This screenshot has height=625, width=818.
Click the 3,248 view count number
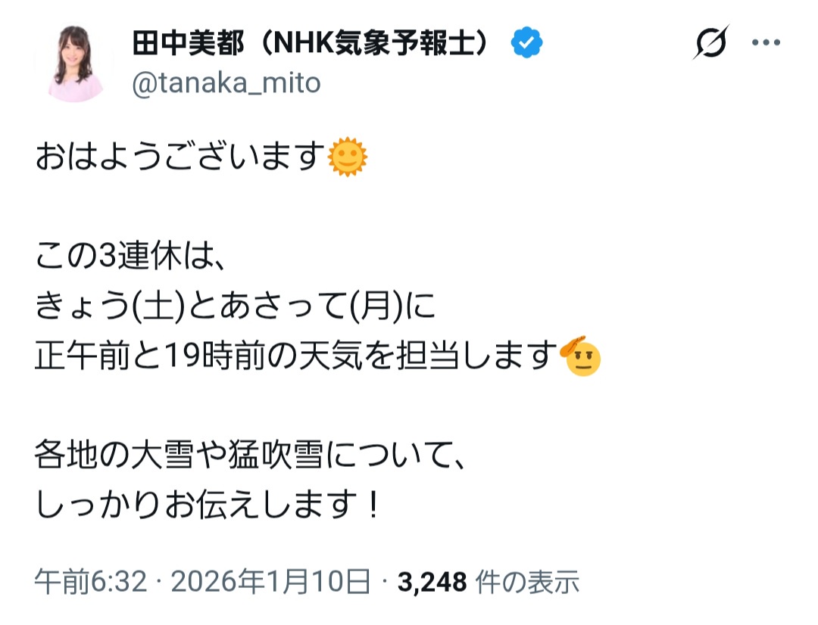point(431,582)
